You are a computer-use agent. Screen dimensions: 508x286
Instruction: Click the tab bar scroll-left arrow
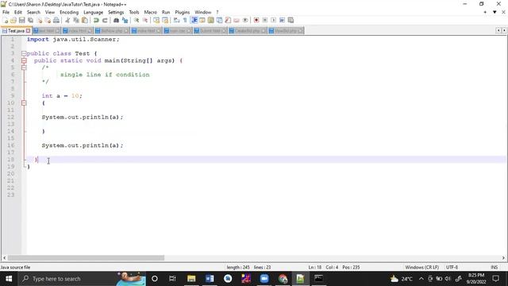point(498,30)
